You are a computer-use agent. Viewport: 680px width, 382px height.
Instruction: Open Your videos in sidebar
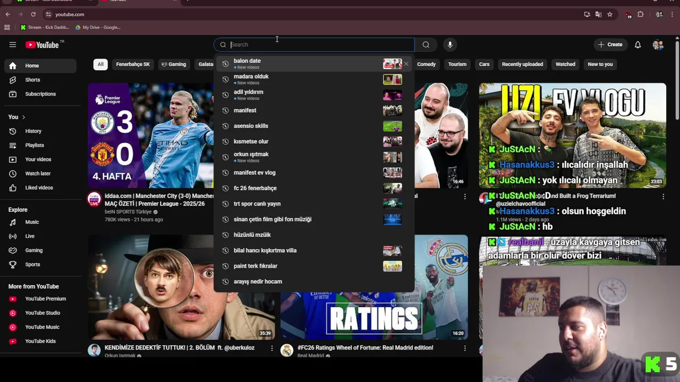pyautogui.click(x=40, y=159)
